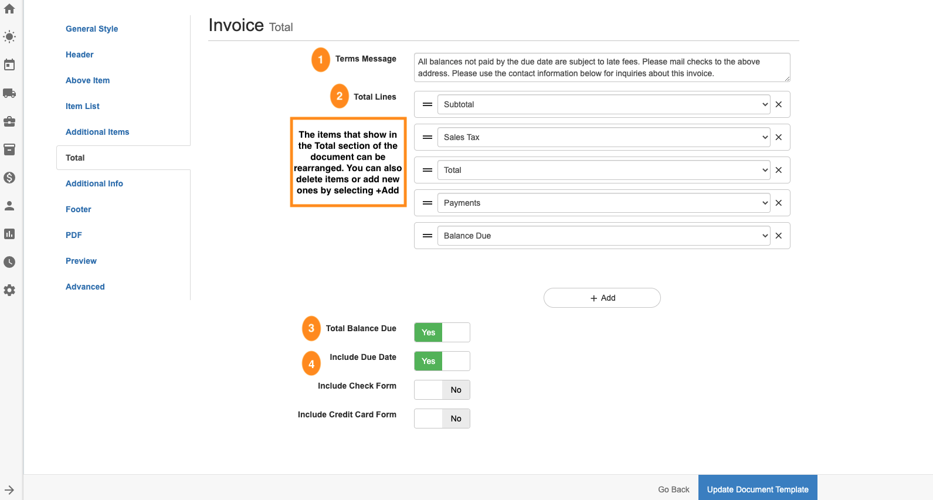Click the + Add button

click(602, 298)
